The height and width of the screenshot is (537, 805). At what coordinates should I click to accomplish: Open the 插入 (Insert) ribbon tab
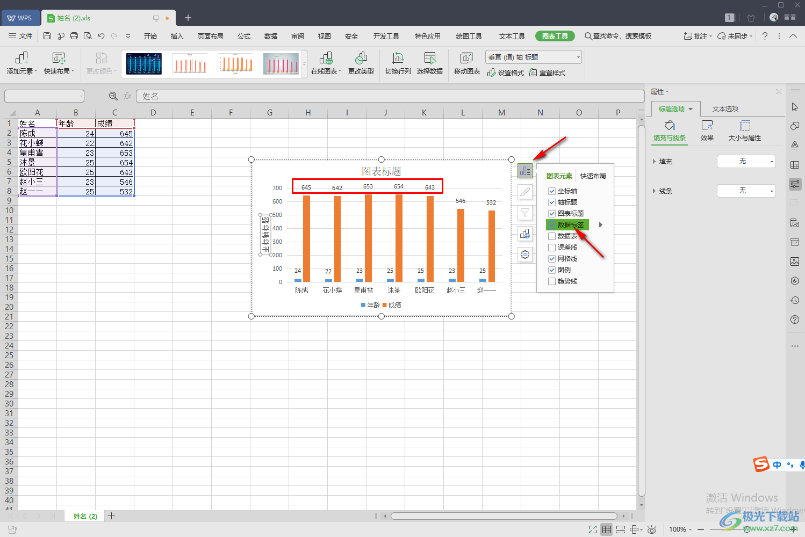177,36
